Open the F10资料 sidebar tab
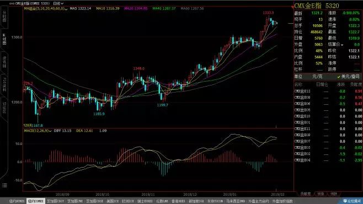Viewport: 363px width, 204px height. (4, 84)
